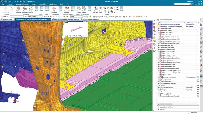
Task: Toggle the 1D Collectors checkbox
Action: [160, 79]
